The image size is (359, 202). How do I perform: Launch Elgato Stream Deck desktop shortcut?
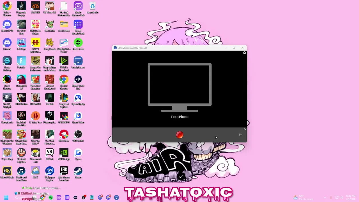tap(78, 27)
